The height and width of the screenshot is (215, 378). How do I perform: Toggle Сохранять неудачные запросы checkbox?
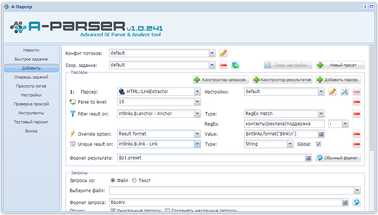pyautogui.click(x=167, y=211)
